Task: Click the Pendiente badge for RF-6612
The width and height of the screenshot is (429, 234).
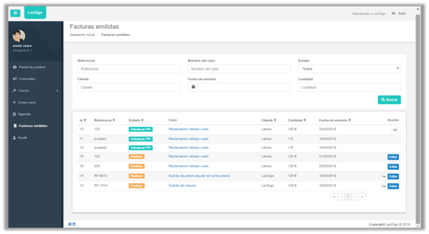Action: [x=136, y=176]
